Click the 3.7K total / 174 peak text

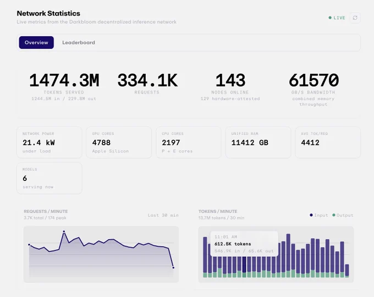click(x=45, y=218)
